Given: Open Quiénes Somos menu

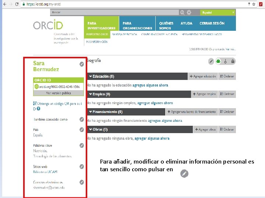Looking at the screenshot, I should click(x=166, y=26).
